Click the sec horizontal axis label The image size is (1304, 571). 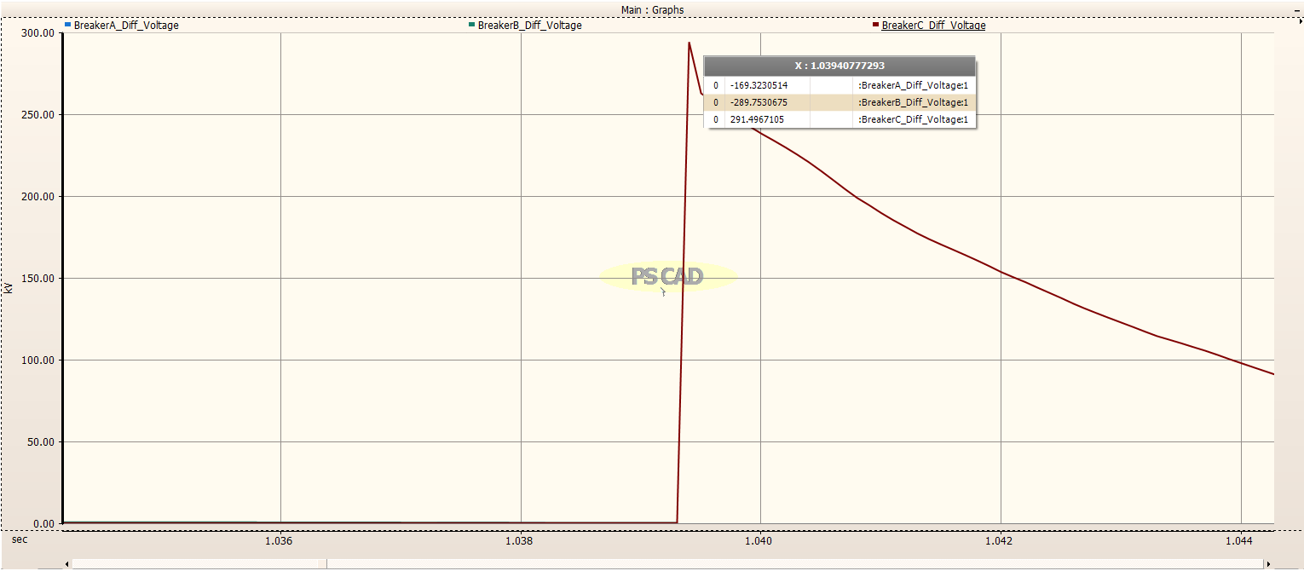pyautogui.click(x=21, y=539)
